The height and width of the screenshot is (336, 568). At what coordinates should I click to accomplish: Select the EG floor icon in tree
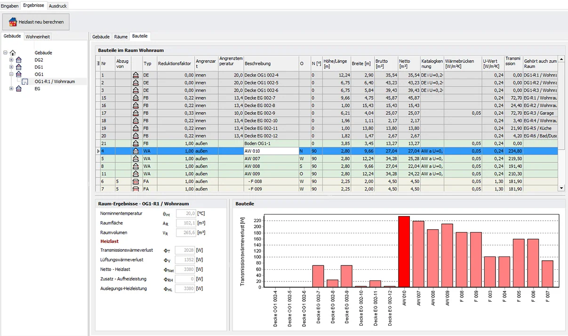(x=19, y=88)
